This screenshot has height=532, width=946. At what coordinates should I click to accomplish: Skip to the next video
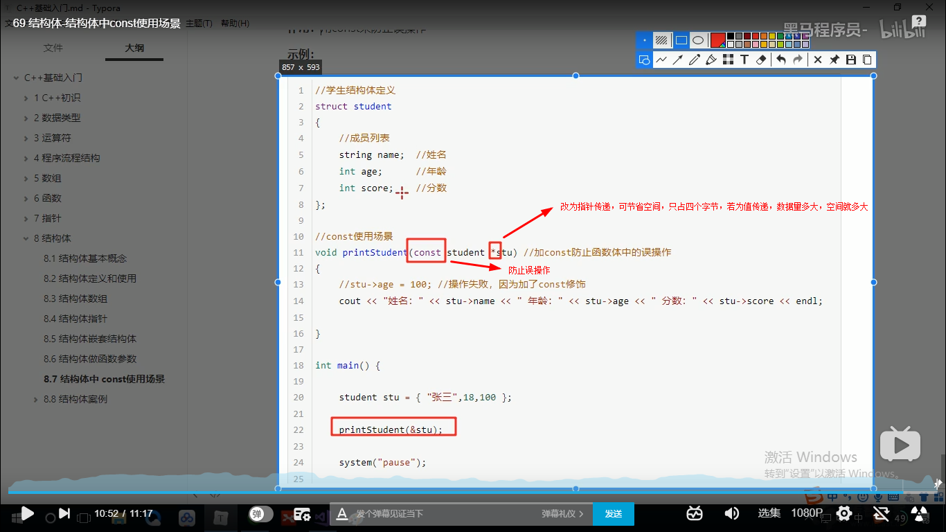(64, 513)
